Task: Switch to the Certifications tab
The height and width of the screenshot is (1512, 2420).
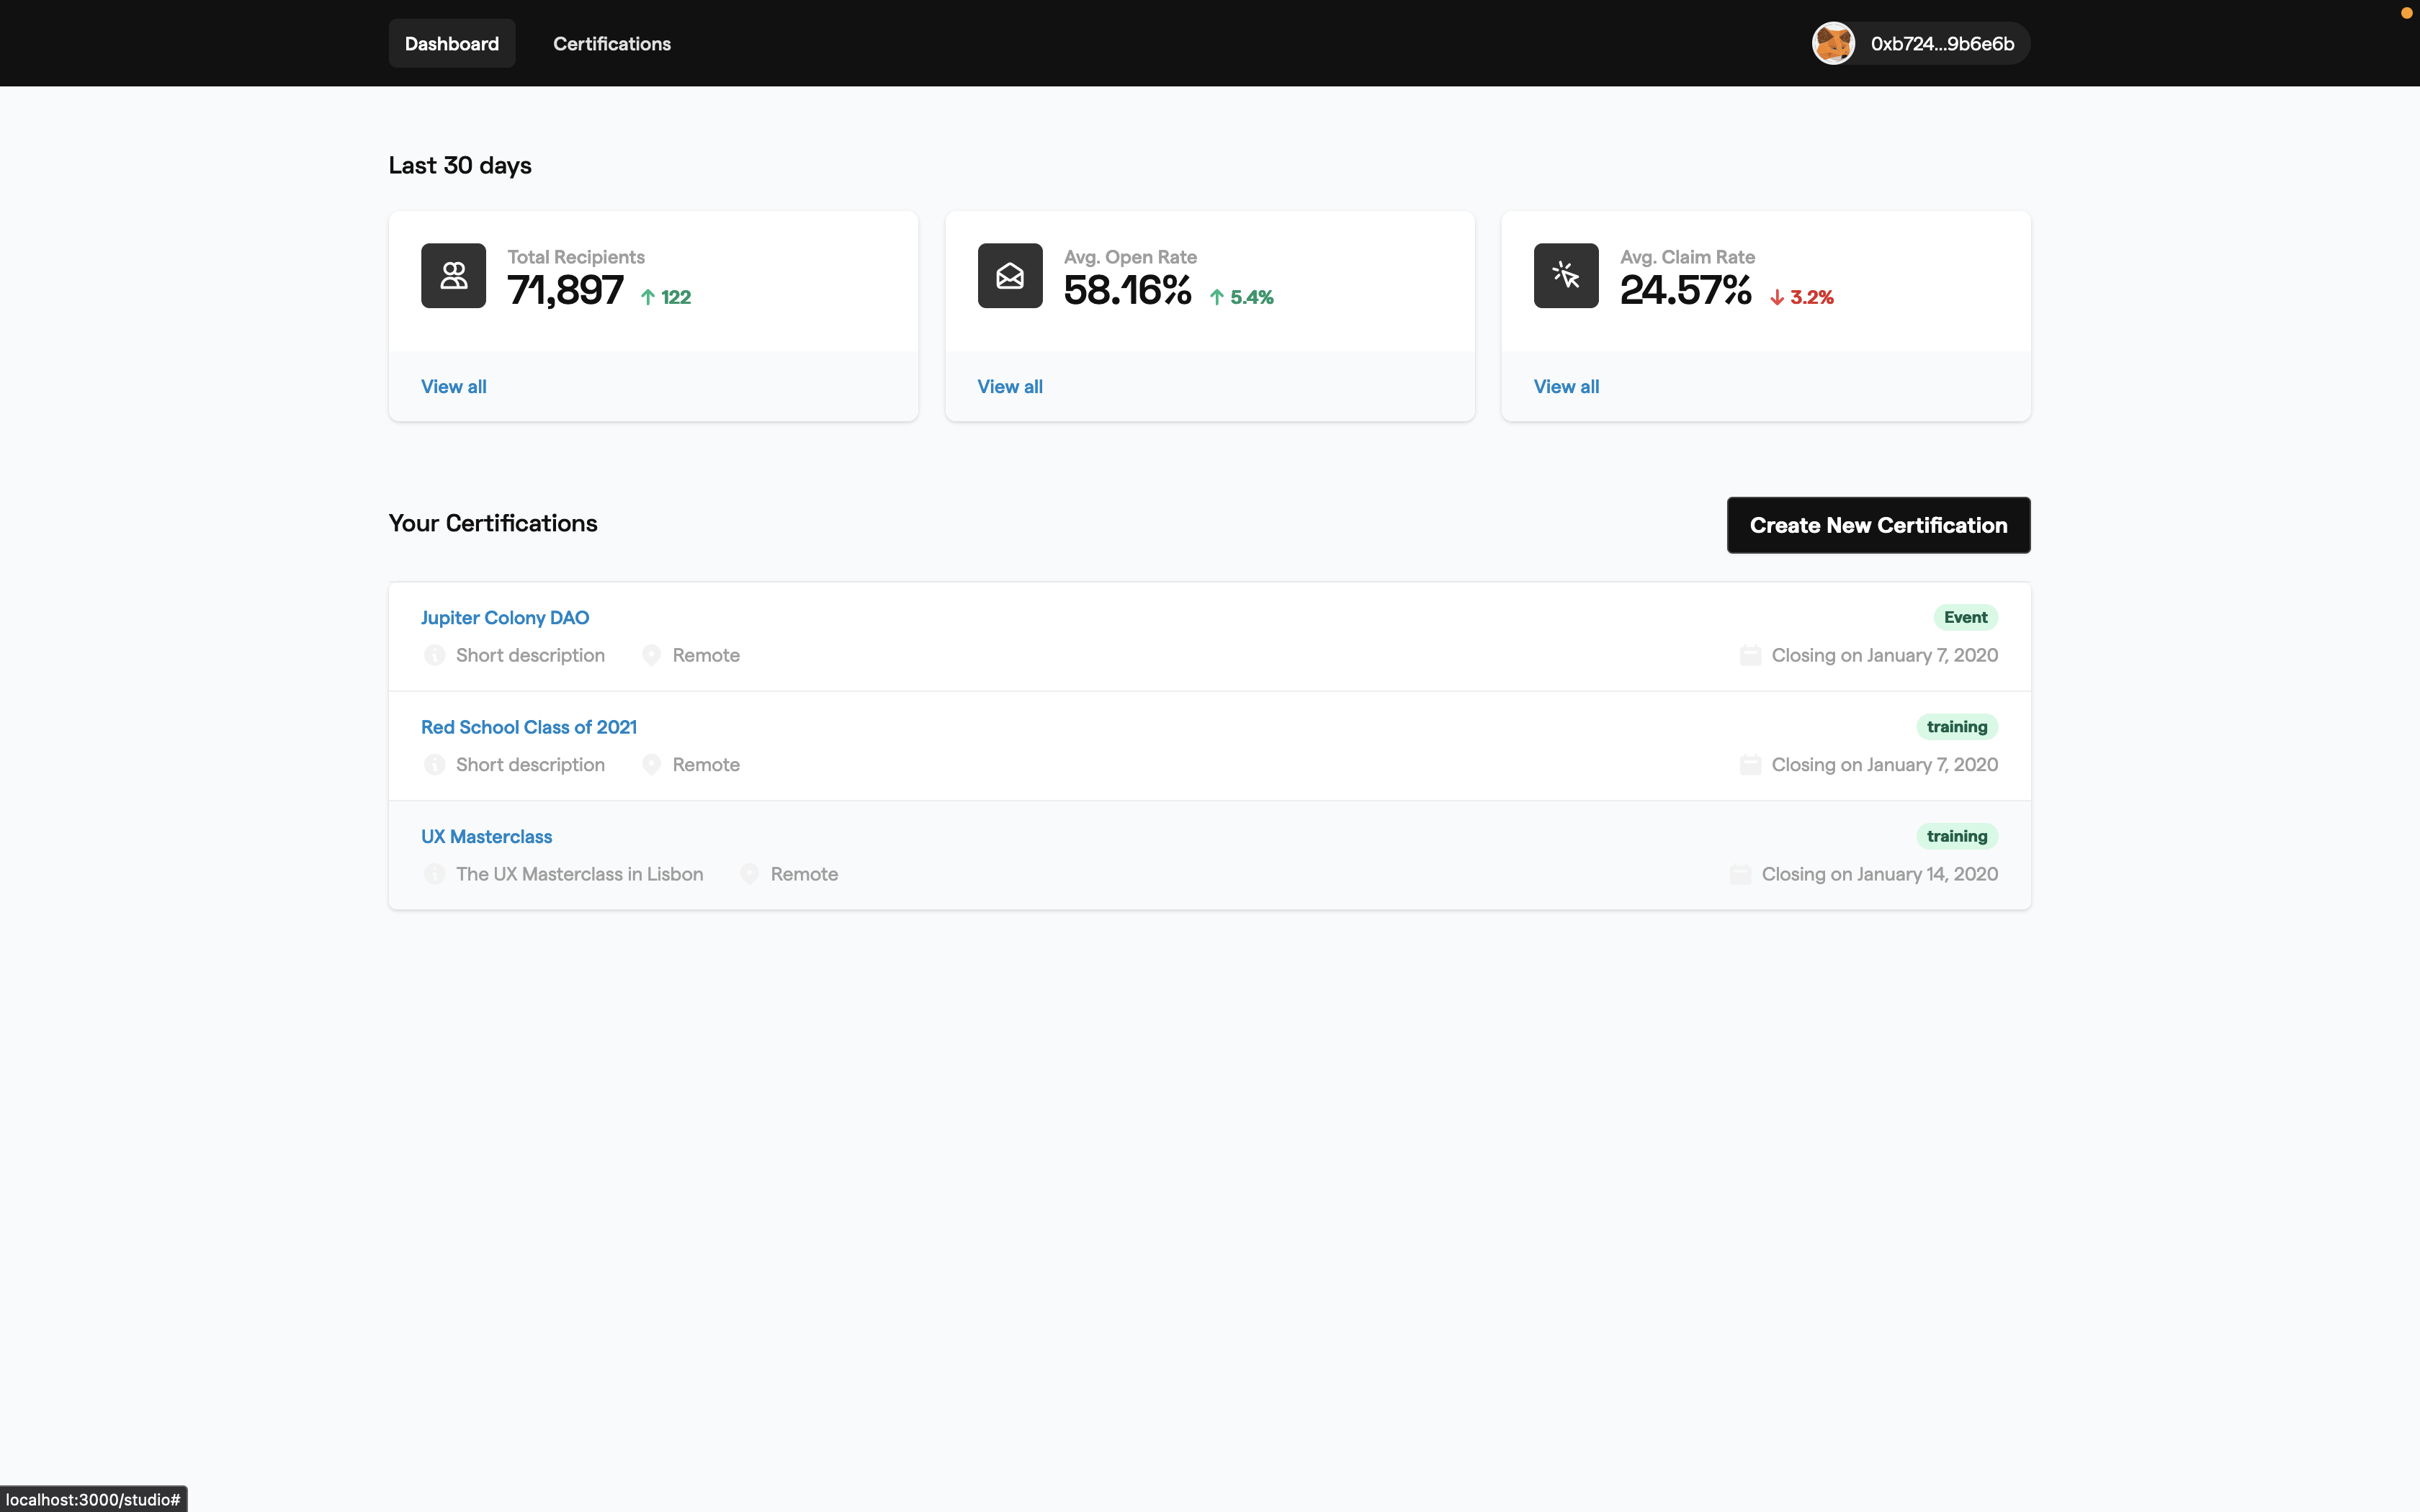Action: click(x=612, y=43)
